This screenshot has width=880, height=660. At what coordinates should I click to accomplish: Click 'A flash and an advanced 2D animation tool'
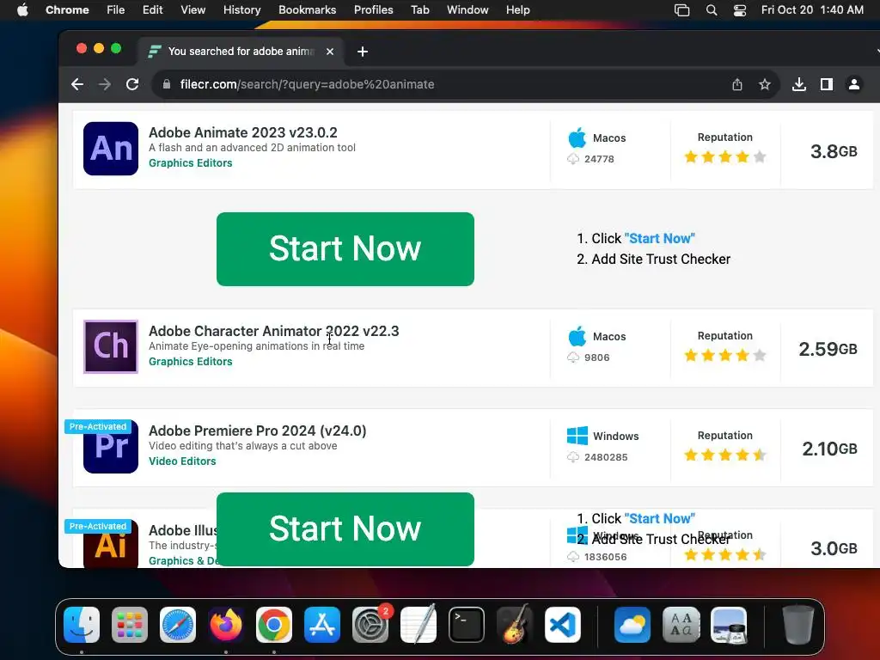tap(252, 148)
